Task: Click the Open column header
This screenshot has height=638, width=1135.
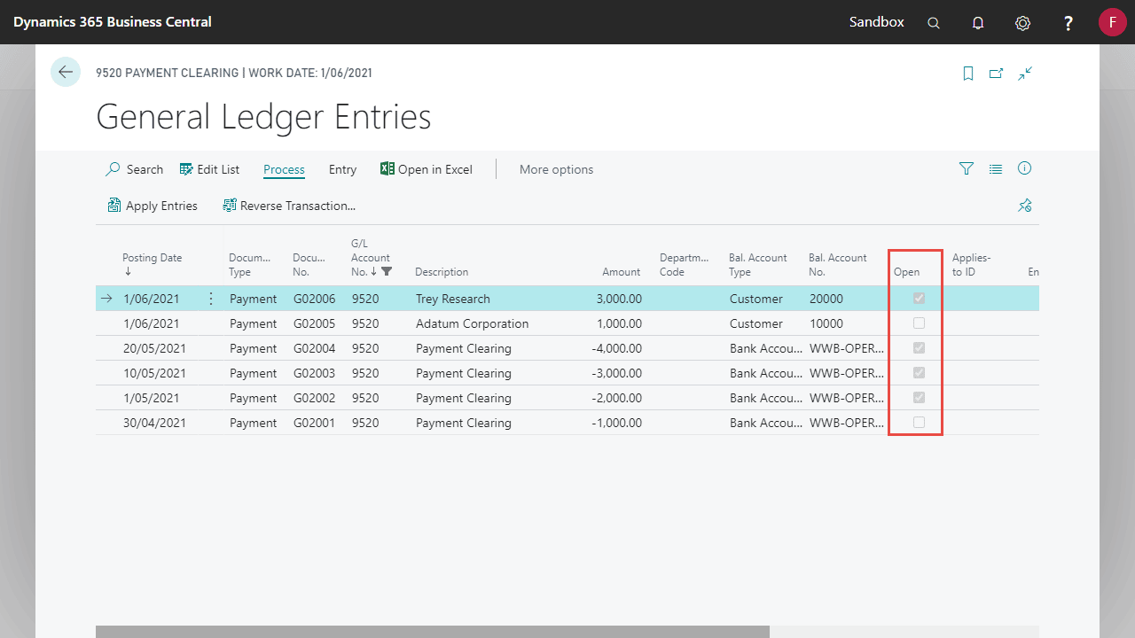Action: coord(906,272)
